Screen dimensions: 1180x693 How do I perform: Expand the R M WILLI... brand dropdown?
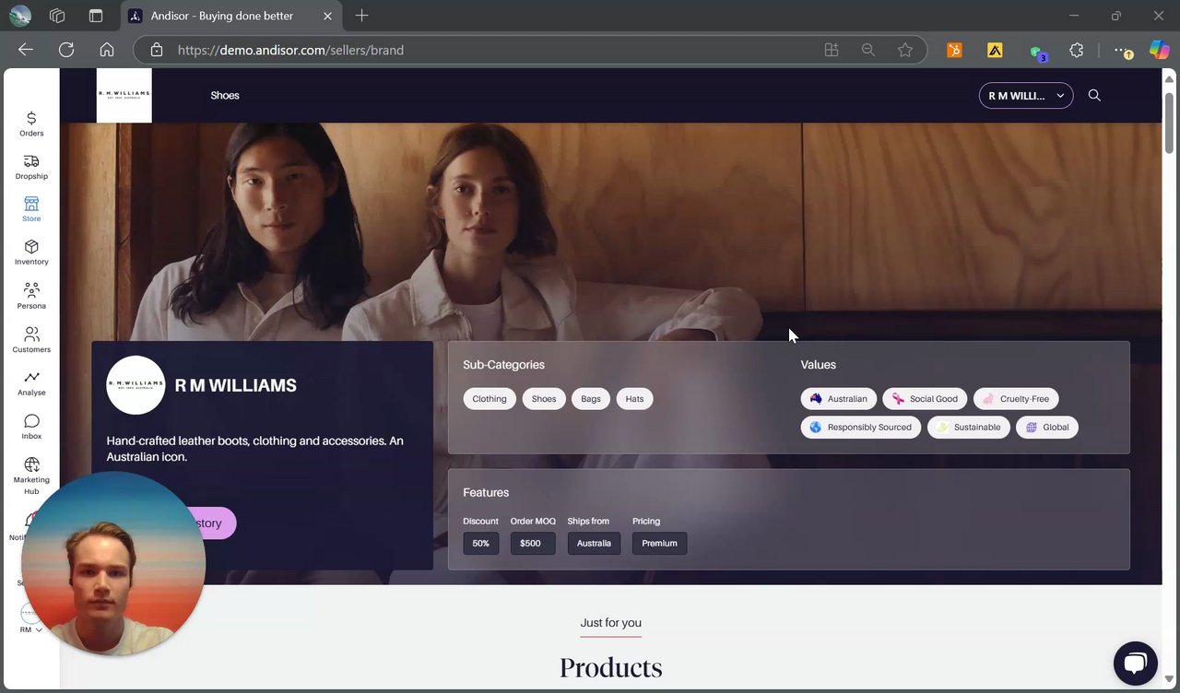click(x=1026, y=96)
